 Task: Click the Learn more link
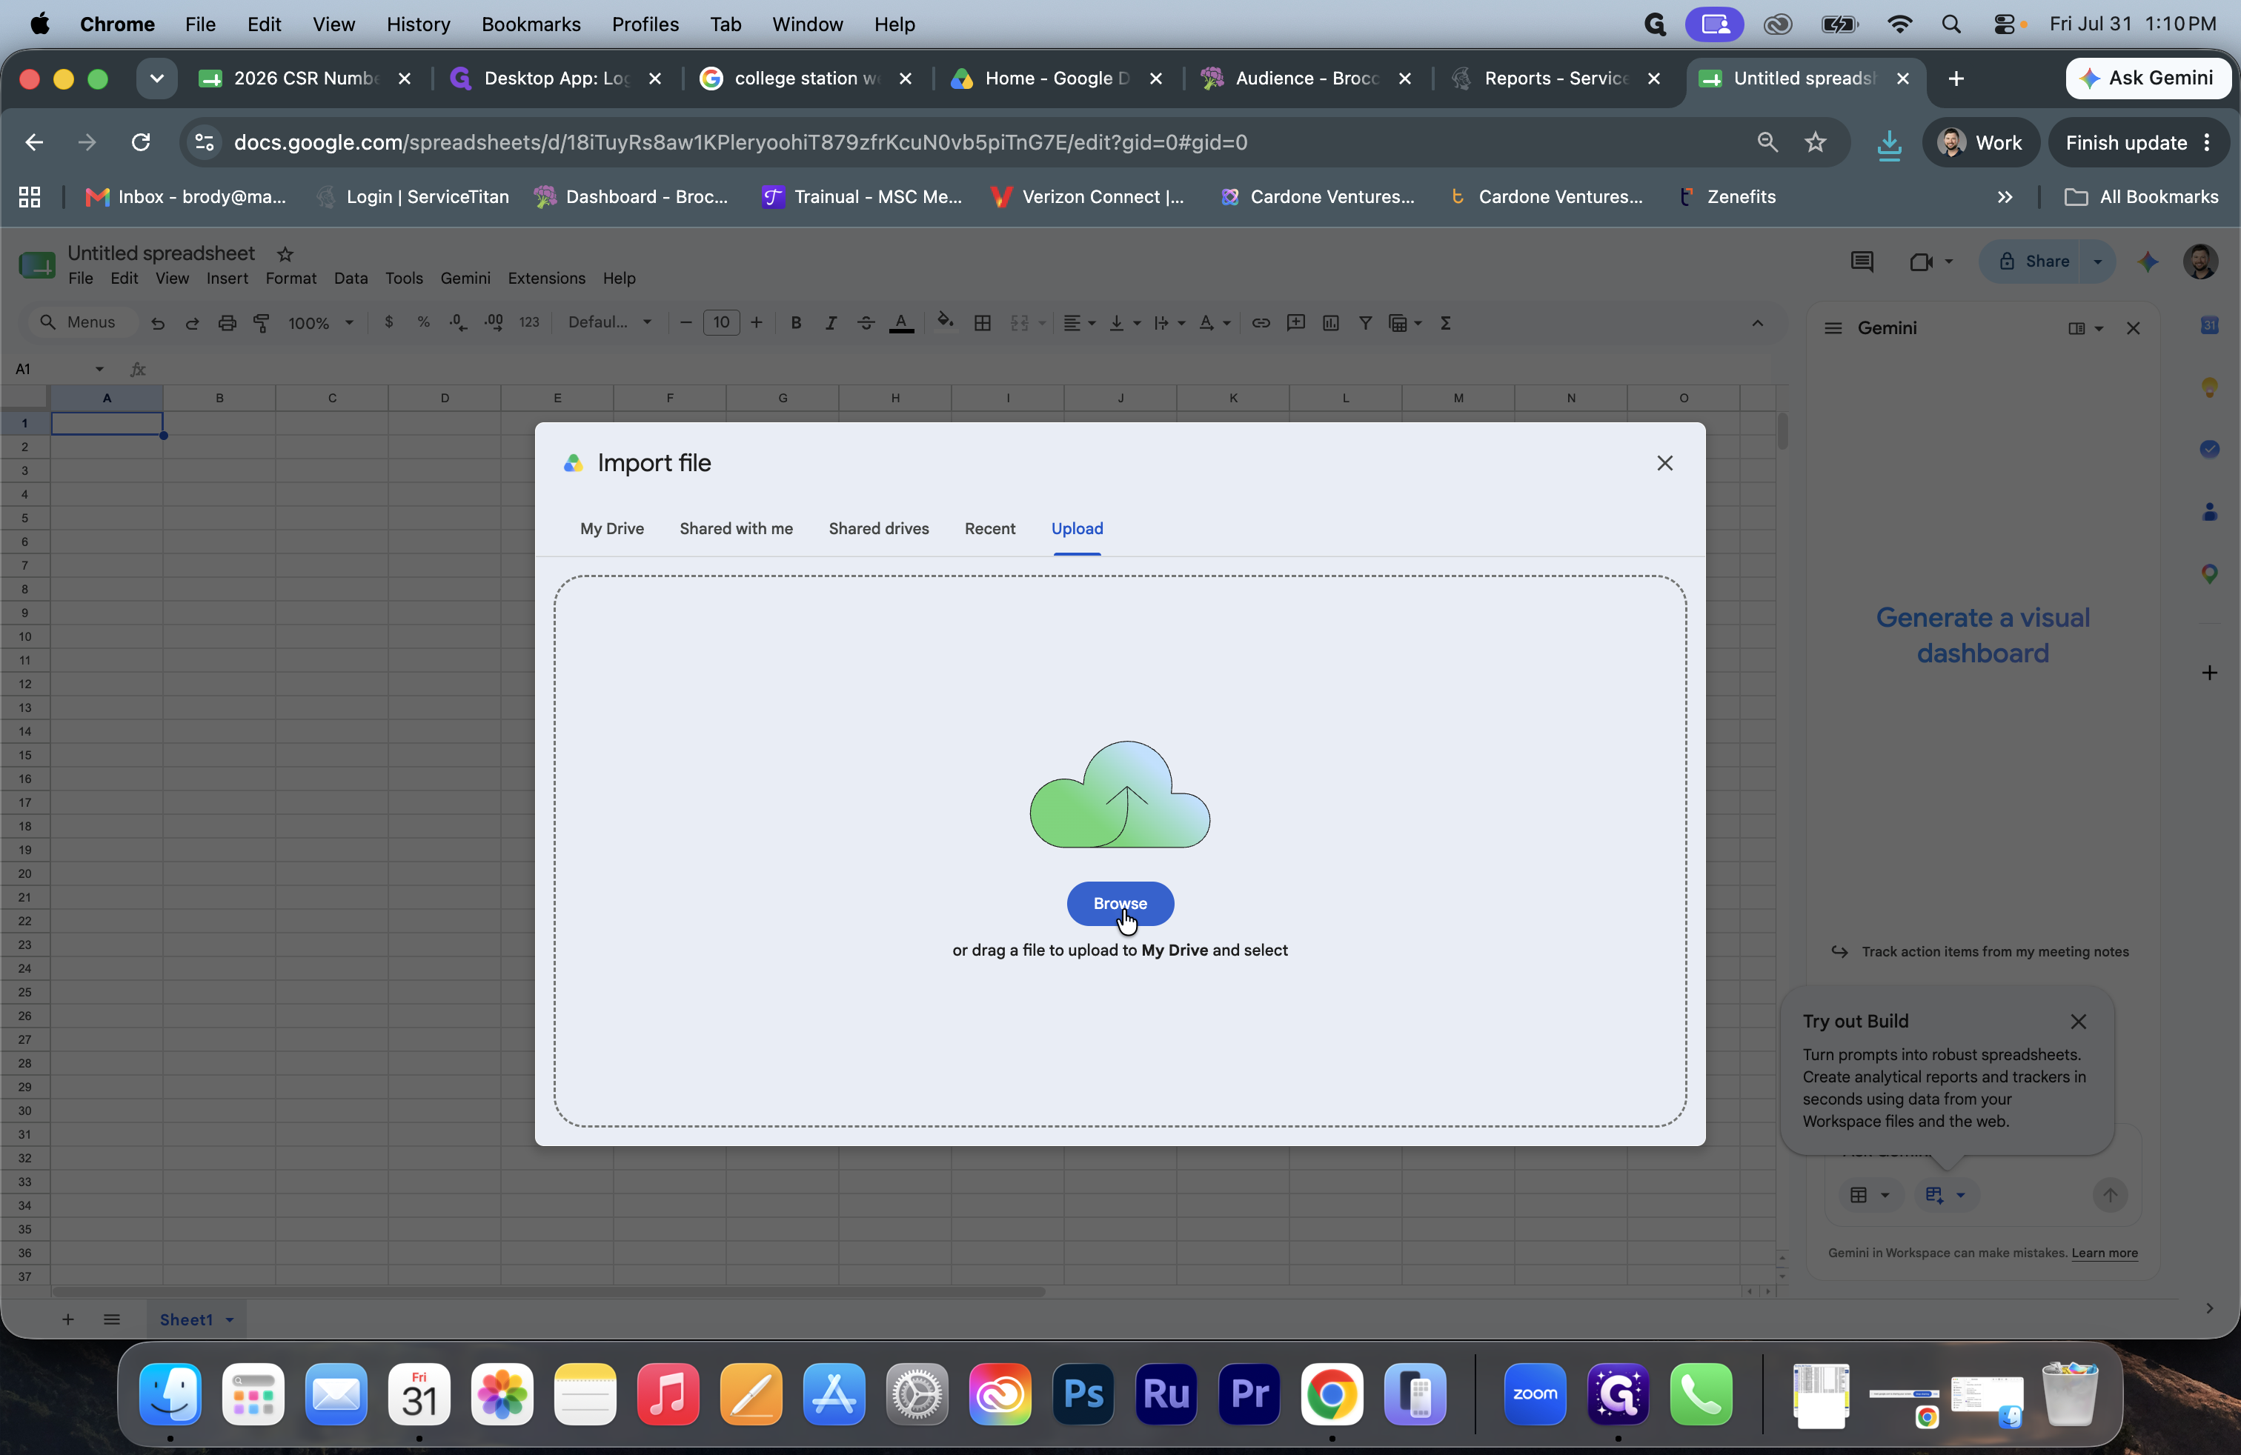[x=2103, y=1253]
